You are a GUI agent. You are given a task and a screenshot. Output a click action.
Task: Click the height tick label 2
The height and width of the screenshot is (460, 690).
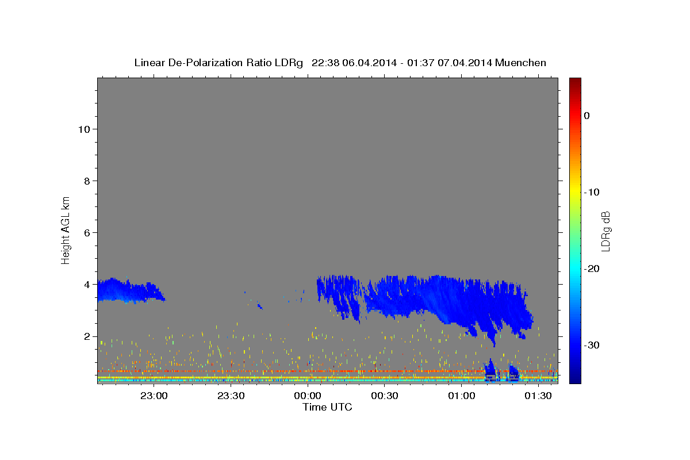coord(88,336)
